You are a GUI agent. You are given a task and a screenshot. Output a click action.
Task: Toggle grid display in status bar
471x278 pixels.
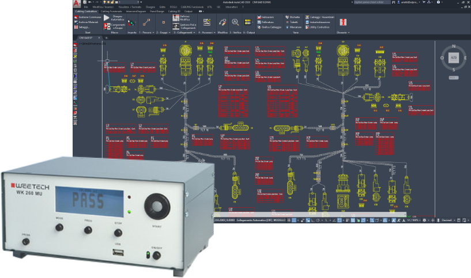293,220
